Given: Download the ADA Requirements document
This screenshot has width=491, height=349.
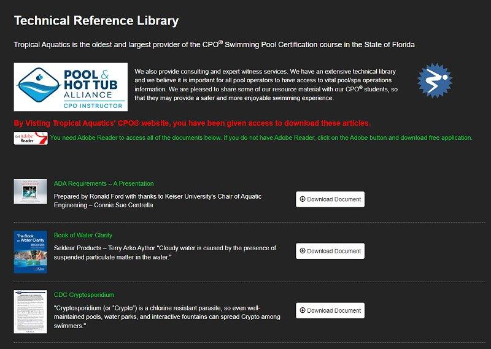Looking at the screenshot, I should 330,199.
